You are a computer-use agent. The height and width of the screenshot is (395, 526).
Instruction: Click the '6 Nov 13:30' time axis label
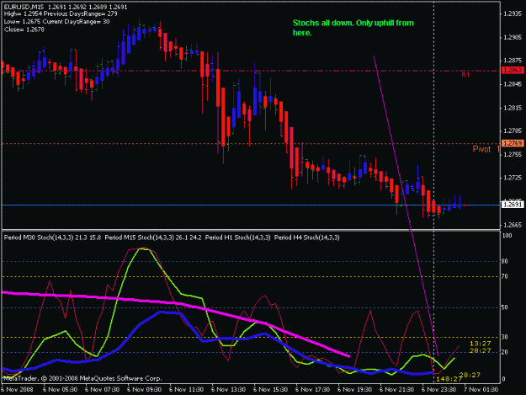coord(229,390)
